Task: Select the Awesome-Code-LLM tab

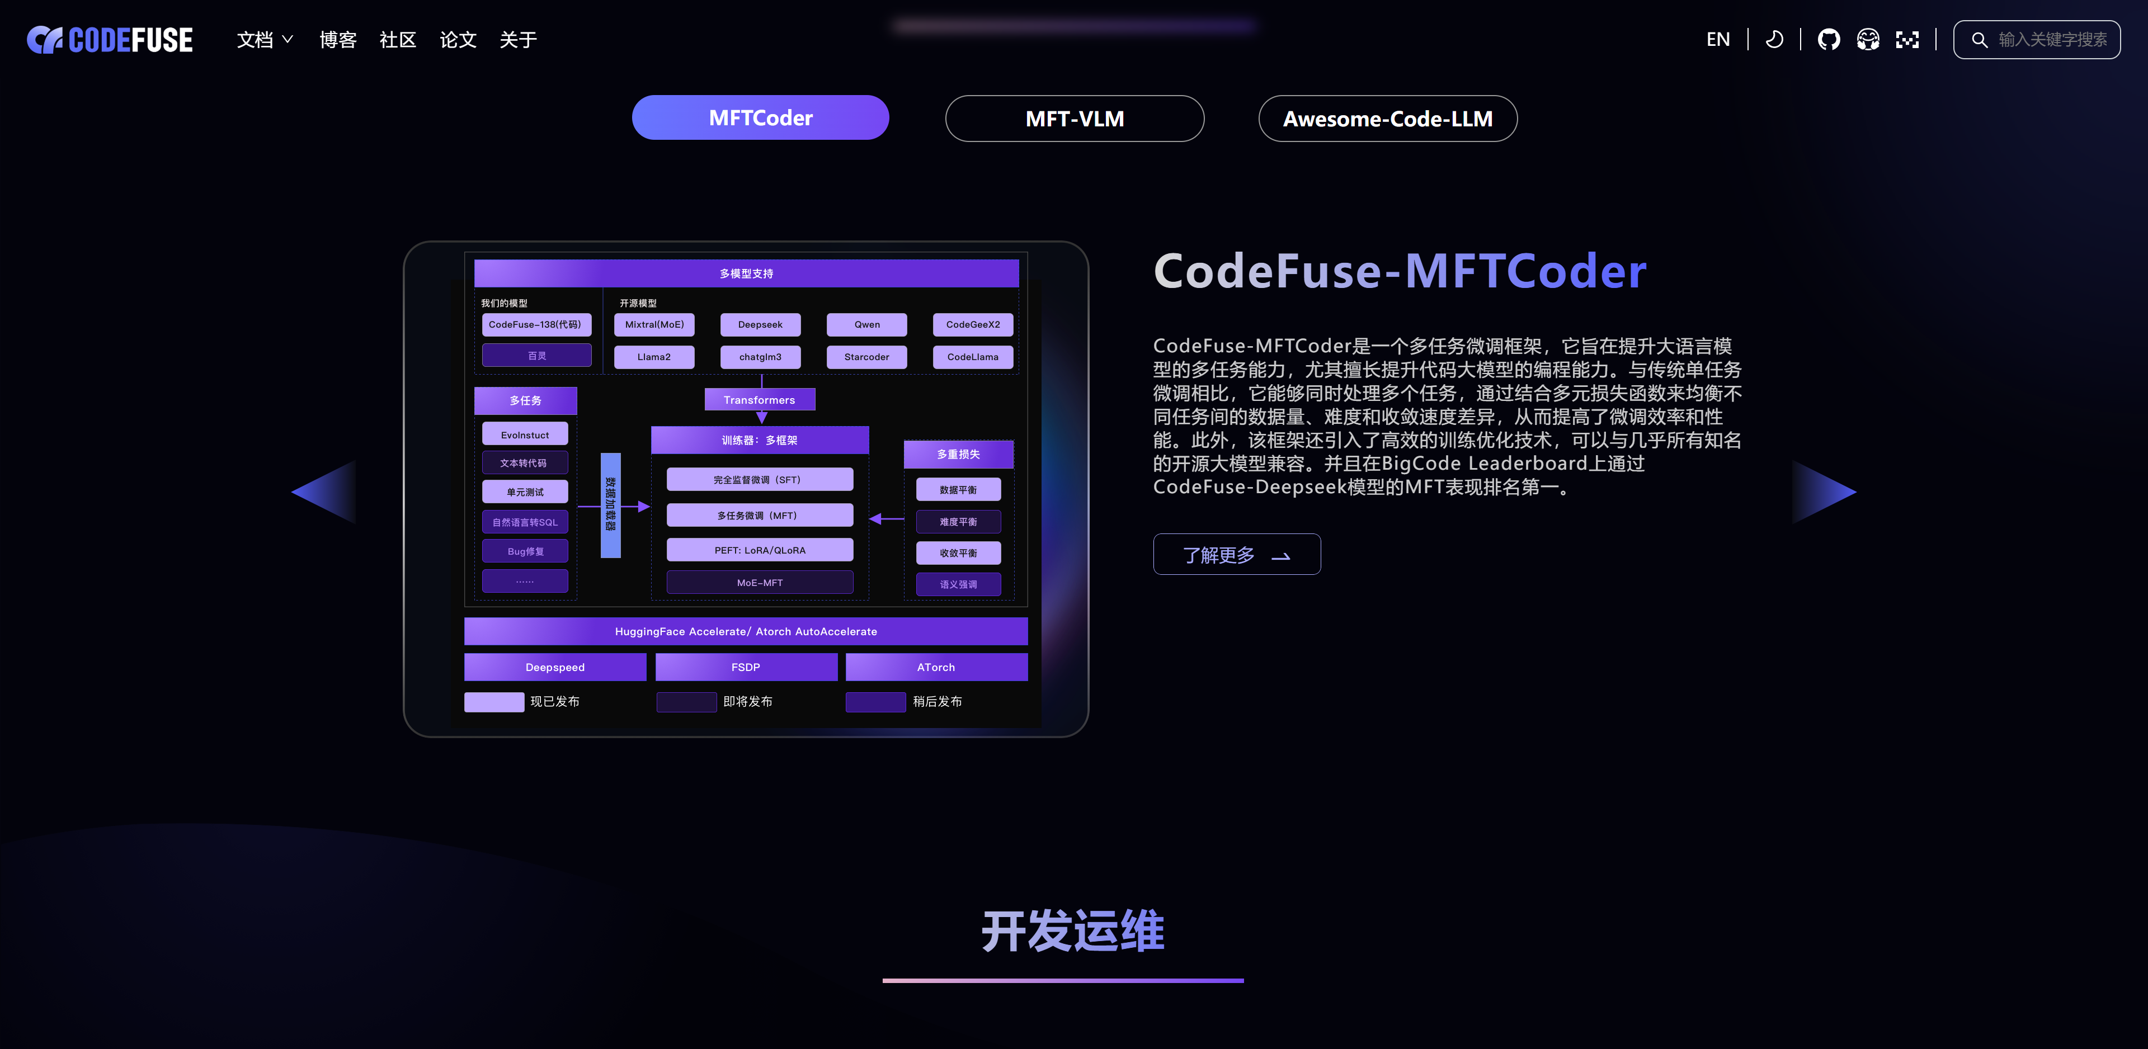Action: [1387, 119]
